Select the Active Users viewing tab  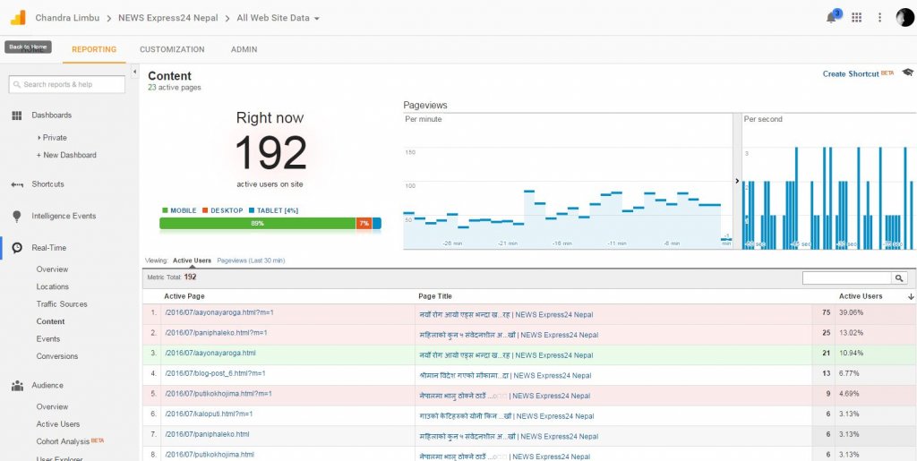(x=192, y=260)
